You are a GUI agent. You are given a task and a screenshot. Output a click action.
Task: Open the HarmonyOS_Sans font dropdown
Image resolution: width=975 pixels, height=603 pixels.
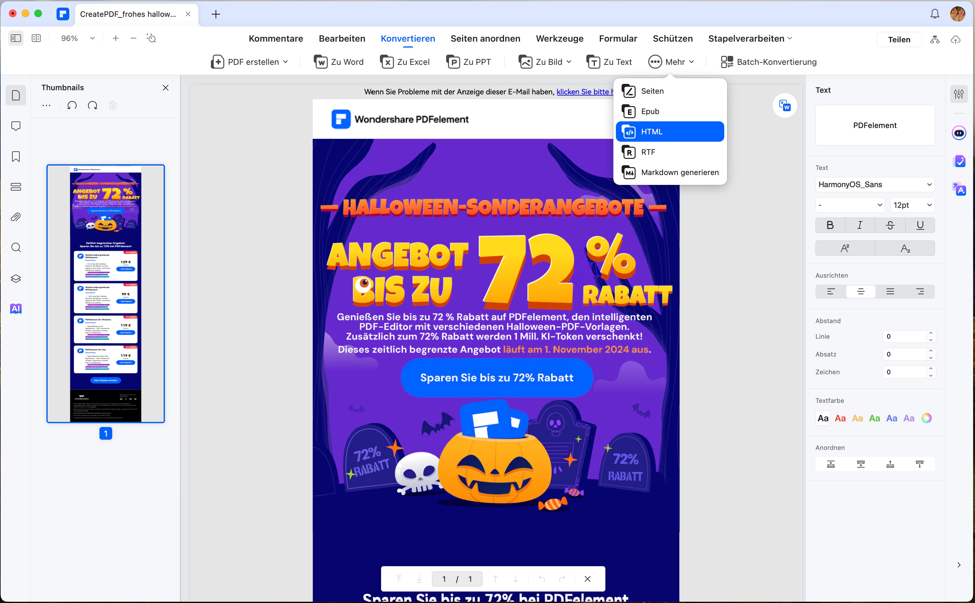[x=875, y=185]
